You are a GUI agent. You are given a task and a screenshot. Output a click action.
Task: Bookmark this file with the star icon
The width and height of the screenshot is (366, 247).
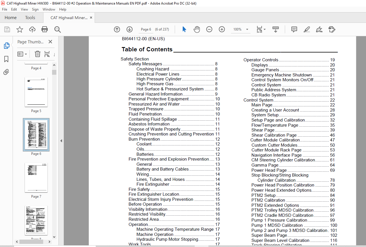20,29
